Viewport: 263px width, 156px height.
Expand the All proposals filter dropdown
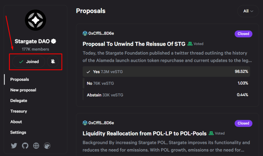pyautogui.click(x=248, y=11)
